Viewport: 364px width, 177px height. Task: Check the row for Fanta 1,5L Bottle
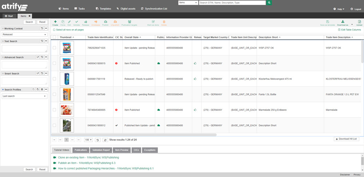(55, 94)
